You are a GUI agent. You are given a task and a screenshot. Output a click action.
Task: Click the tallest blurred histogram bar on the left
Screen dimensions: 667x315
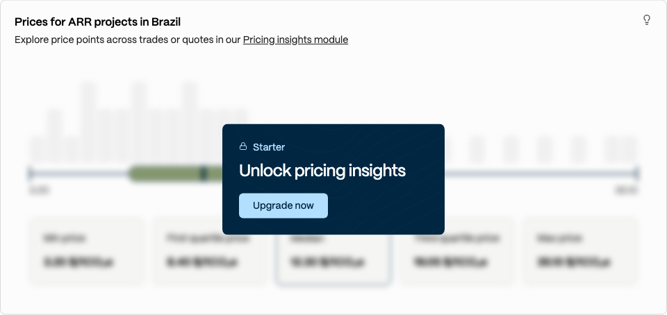[x=88, y=122]
